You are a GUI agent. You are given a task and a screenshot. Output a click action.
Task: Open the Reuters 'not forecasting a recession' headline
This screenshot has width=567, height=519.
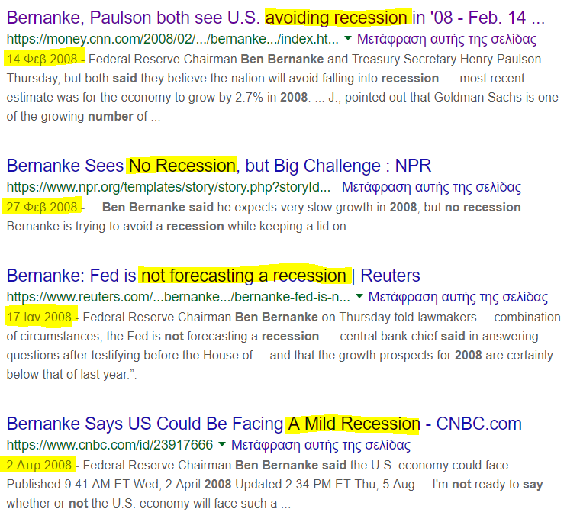point(213,275)
